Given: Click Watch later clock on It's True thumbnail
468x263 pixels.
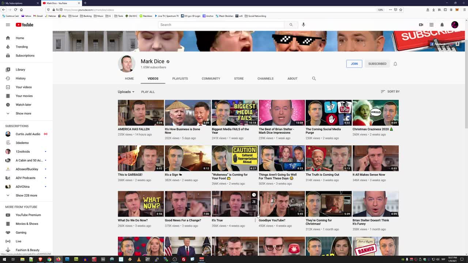Looking at the screenshot, I should [254, 195].
